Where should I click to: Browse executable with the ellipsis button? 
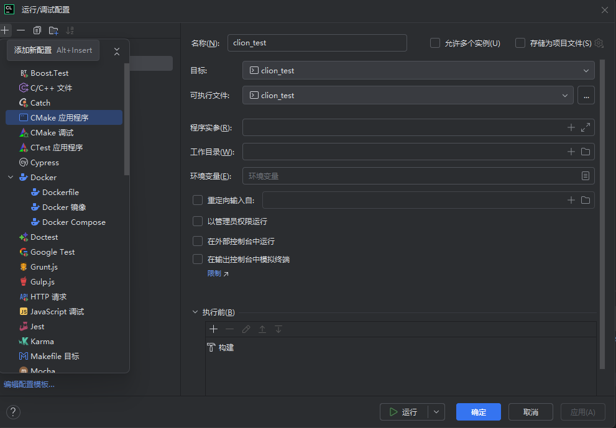(586, 96)
